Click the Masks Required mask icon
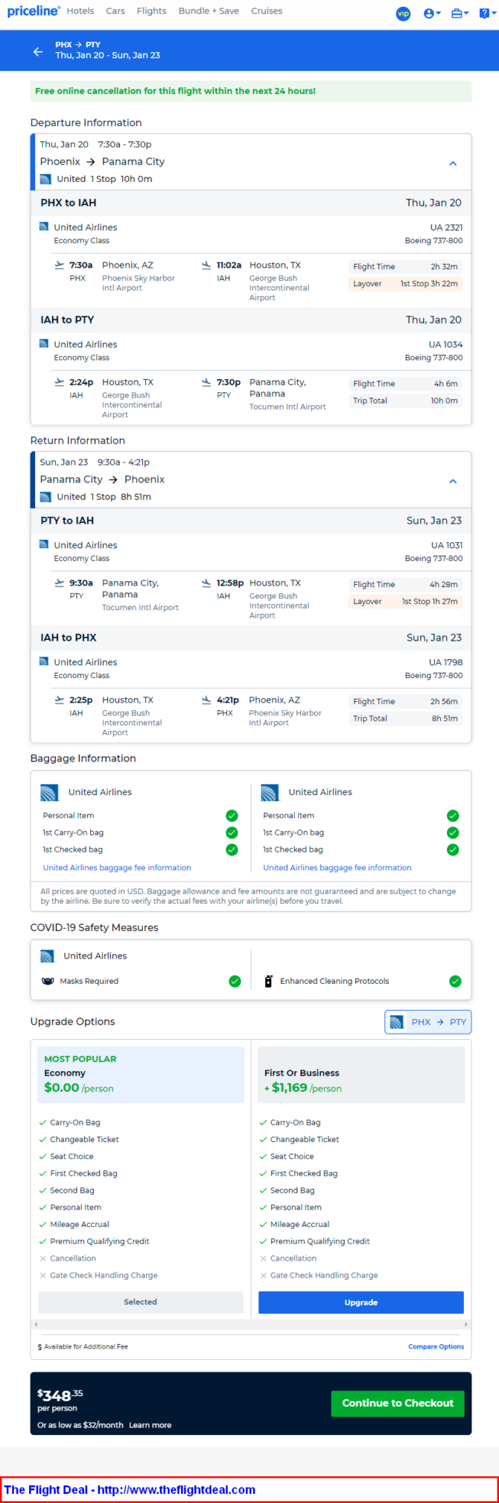 (48, 981)
